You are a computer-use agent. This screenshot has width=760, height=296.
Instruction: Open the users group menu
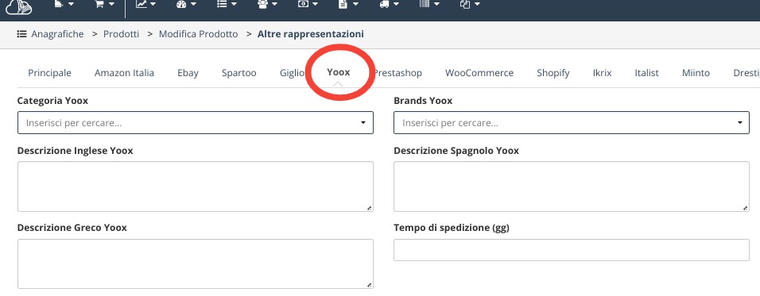coord(267,4)
